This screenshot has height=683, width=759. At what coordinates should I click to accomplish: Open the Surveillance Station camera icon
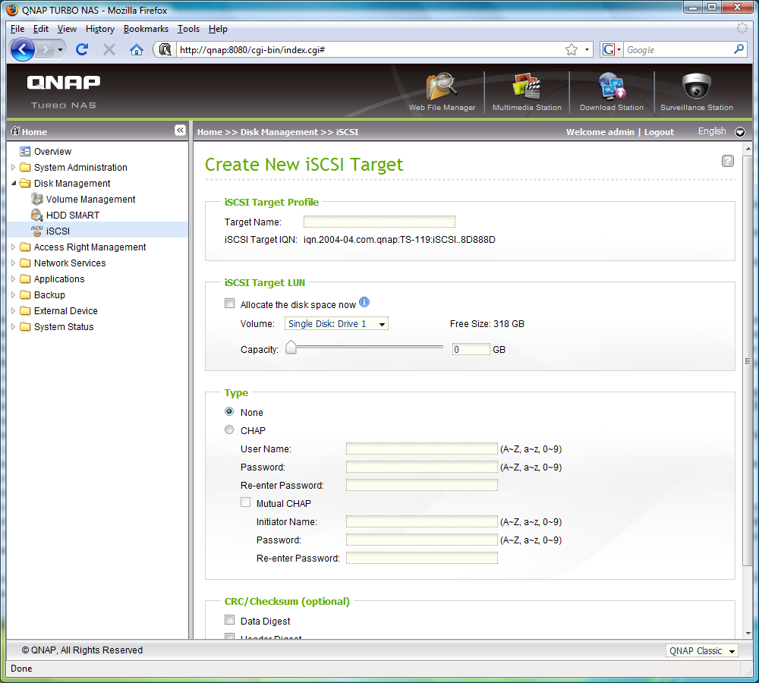click(x=697, y=87)
